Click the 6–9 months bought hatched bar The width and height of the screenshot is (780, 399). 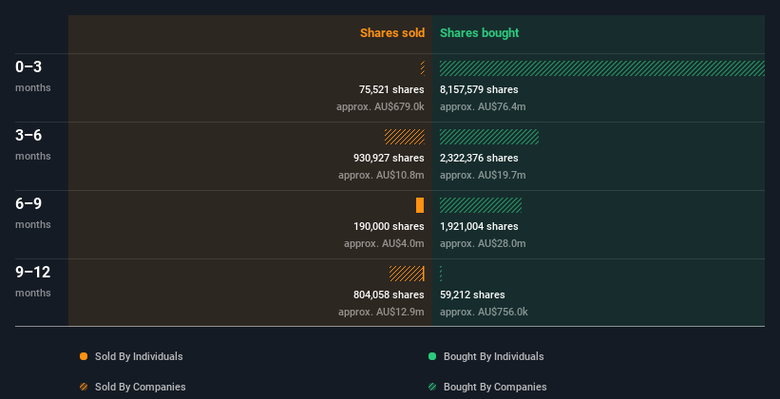pyautogui.click(x=481, y=205)
